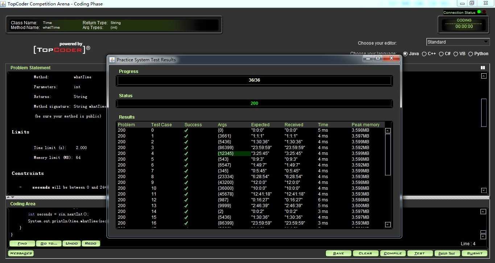Image resolution: width=495 pixels, height=263 pixels.
Task: Click the success checkmark for test case 16
Action: pos(186,223)
